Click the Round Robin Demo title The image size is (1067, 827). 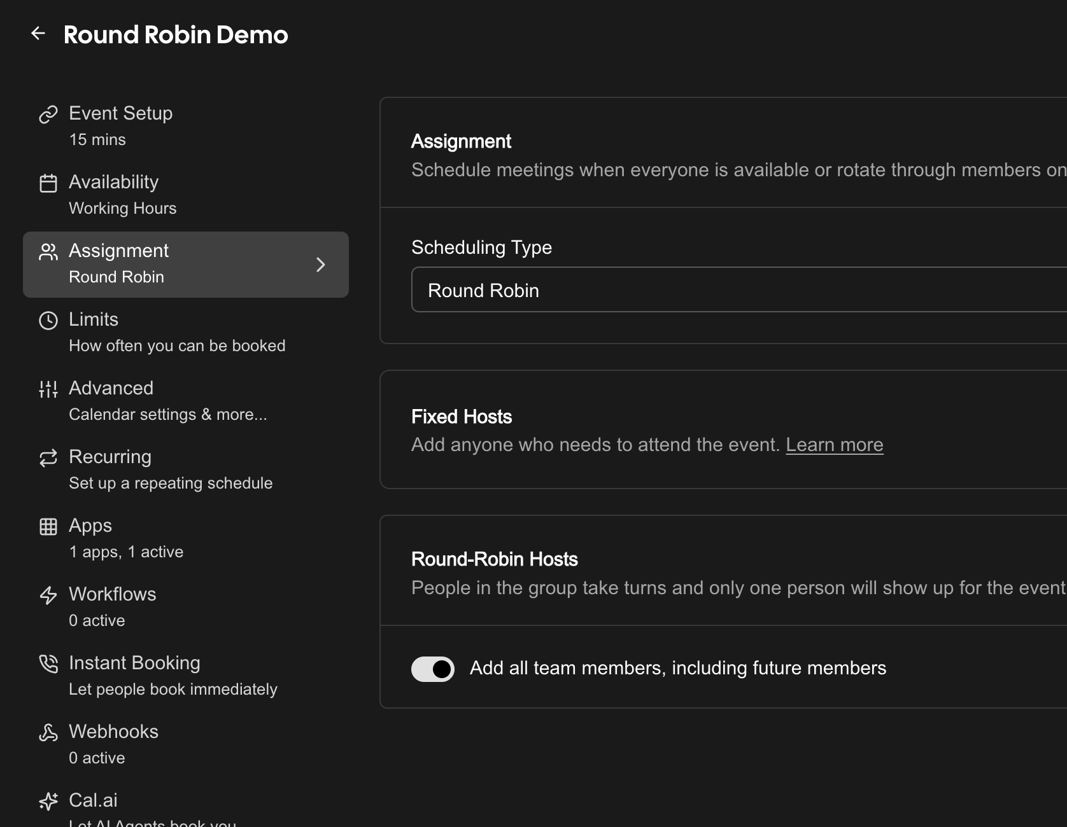click(176, 34)
